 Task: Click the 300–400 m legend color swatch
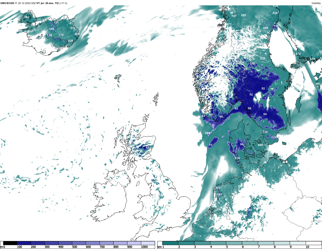(51, 243)
